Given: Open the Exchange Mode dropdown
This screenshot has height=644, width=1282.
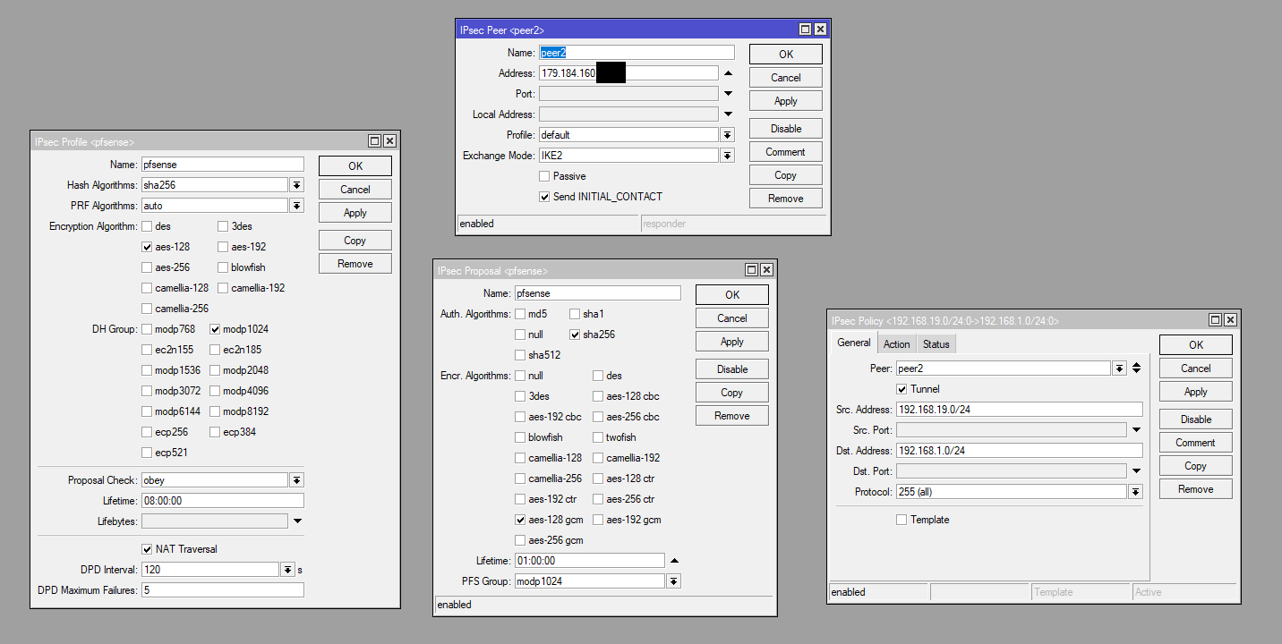Looking at the screenshot, I should (727, 156).
